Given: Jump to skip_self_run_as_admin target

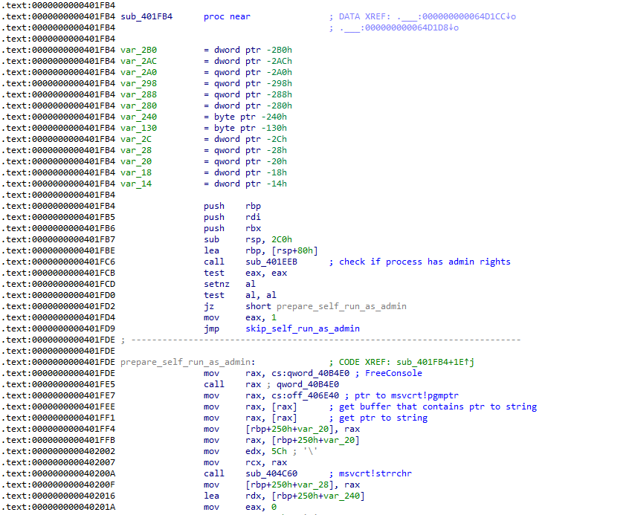Looking at the screenshot, I should (302, 328).
